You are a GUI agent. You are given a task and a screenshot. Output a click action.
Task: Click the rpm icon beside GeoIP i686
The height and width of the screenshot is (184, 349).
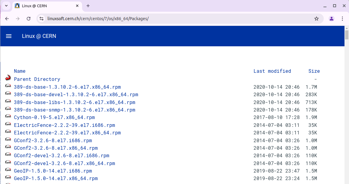pyautogui.click(x=8, y=170)
